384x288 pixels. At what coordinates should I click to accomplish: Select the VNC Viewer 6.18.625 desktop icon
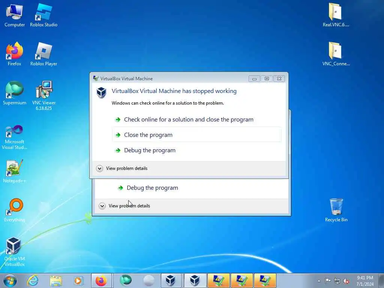pyautogui.click(x=44, y=96)
